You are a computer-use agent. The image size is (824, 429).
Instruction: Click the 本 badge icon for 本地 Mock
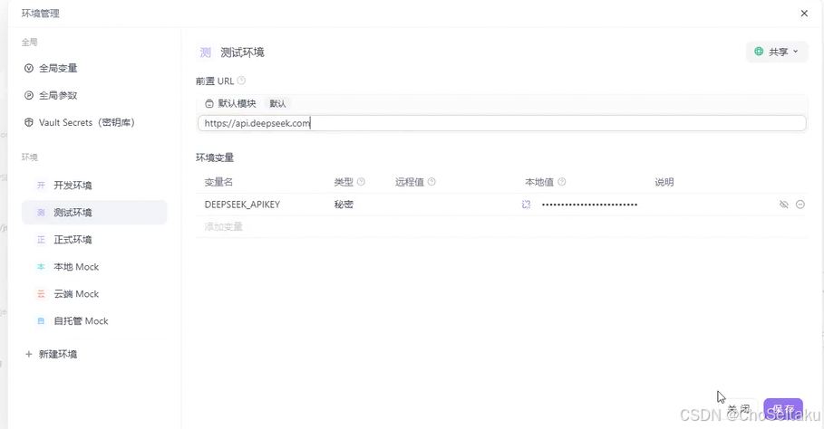tap(41, 267)
